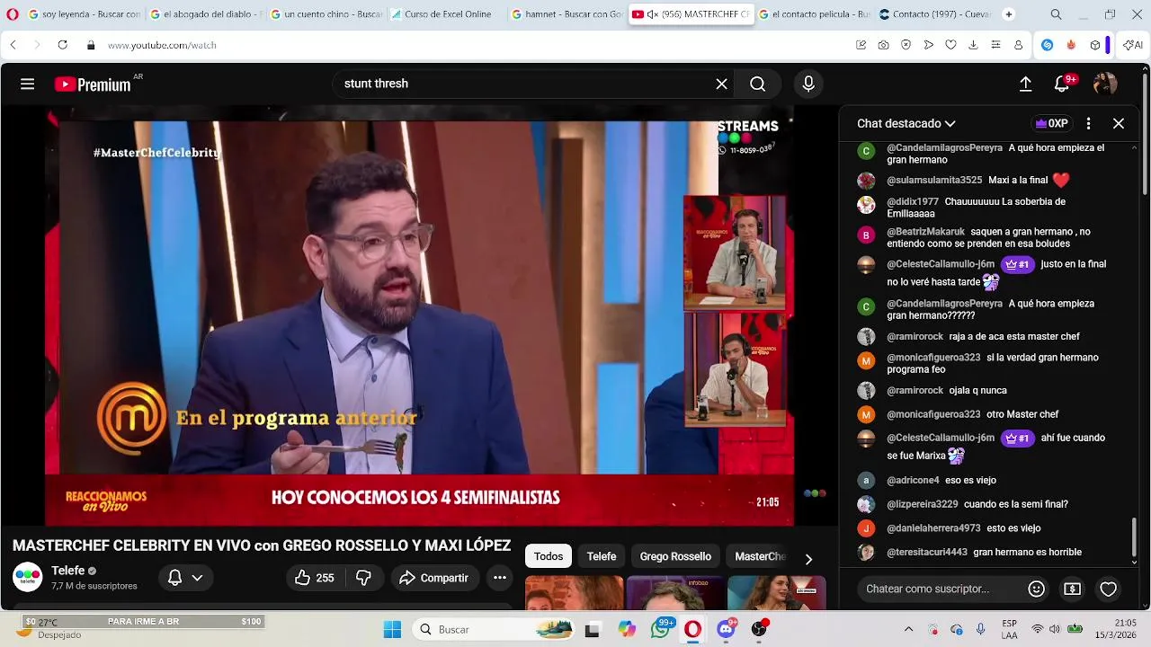Take a snapshot with camera icon
Screen dimensions: 1151x647
click(883, 45)
